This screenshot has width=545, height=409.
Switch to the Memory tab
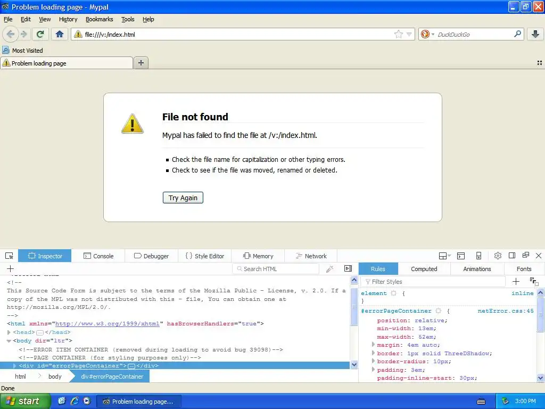[x=258, y=256]
